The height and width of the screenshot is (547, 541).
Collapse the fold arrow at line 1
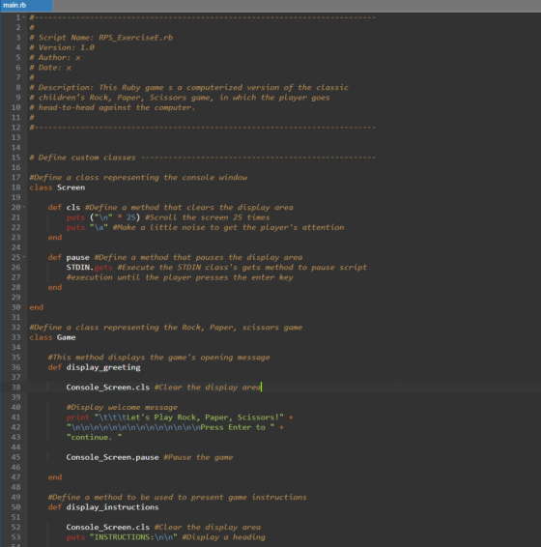pos(24,17)
